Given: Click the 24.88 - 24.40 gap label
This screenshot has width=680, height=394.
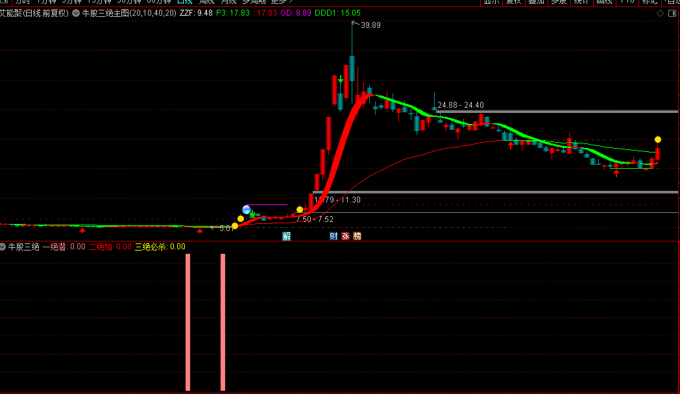Looking at the screenshot, I should coord(461,105).
